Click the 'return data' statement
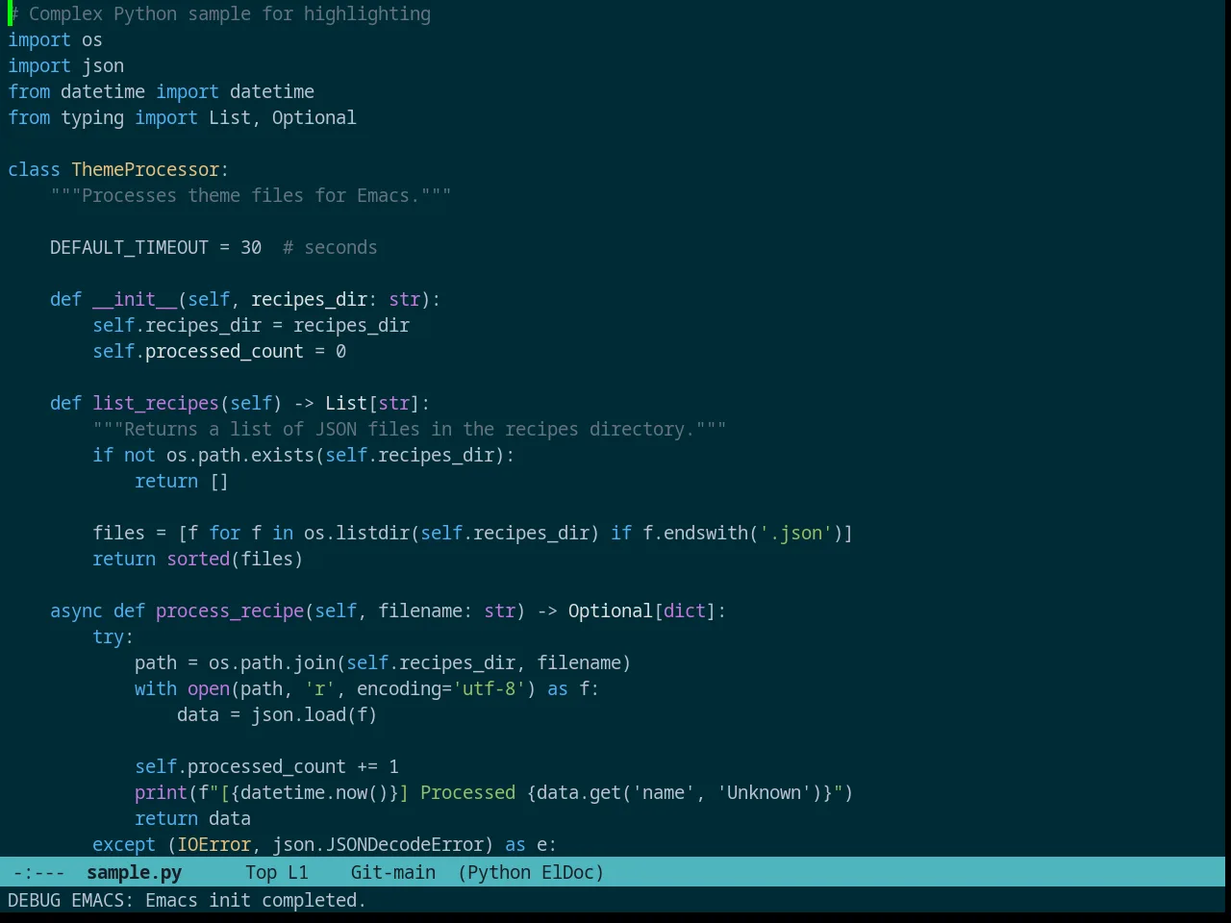Viewport: 1231px width, 923px height. [192, 818]
